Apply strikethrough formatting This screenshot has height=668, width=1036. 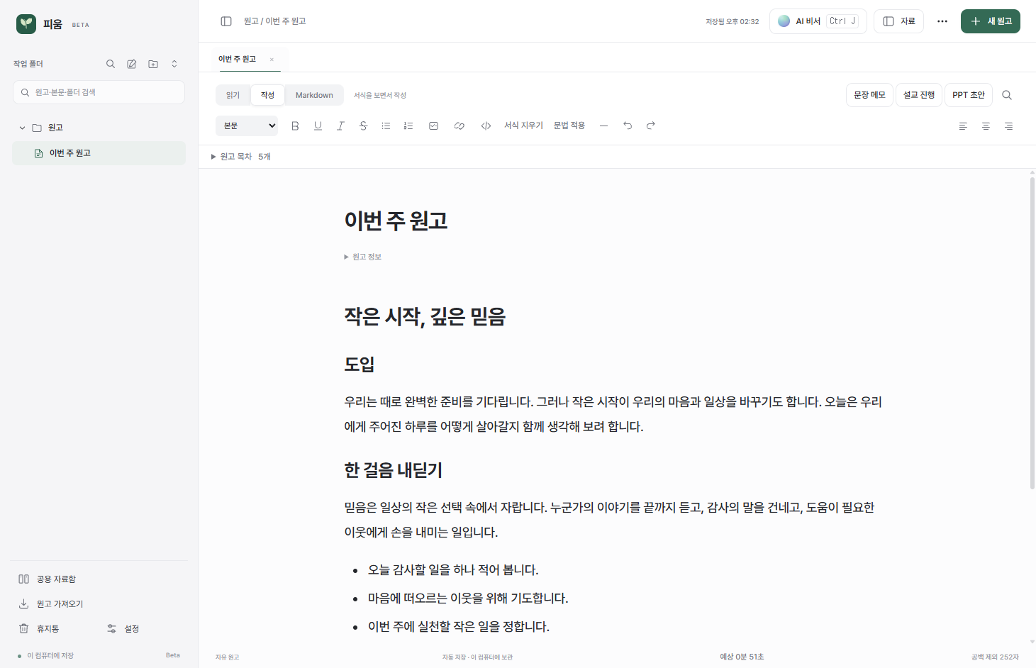click(363, 126)
